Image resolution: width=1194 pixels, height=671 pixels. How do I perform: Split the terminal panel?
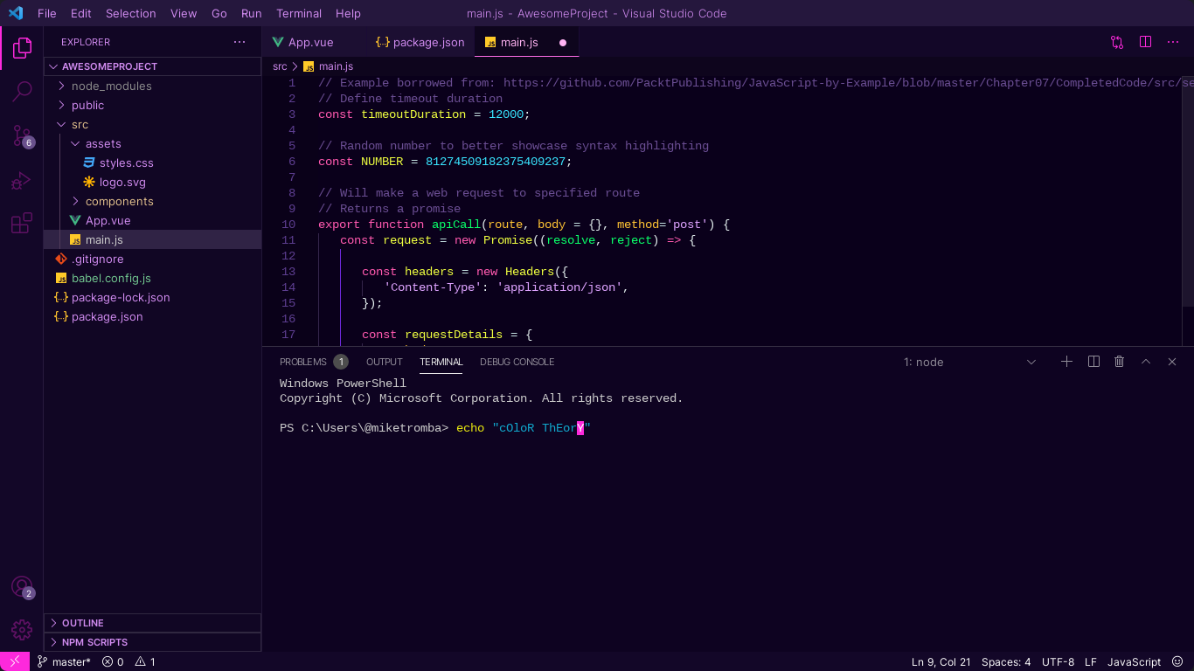(1093, 362)
